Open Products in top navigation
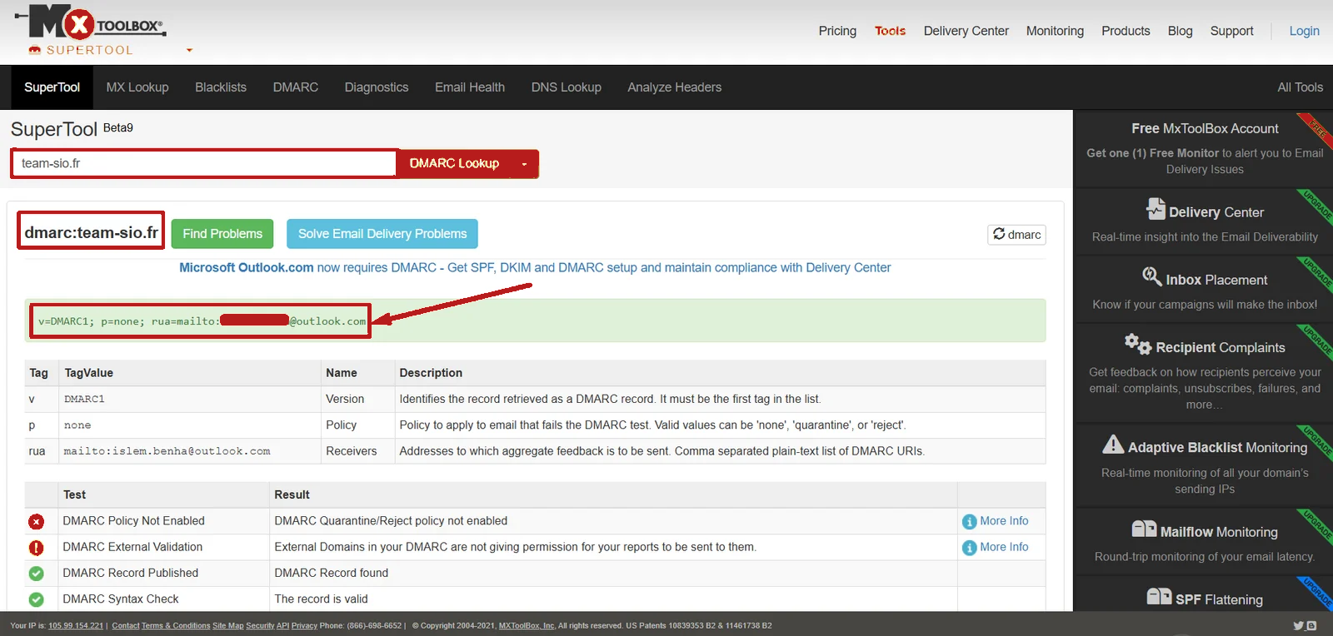Image resolution: width=1333 pixels, height=636 pixels. click(1126, 31)
